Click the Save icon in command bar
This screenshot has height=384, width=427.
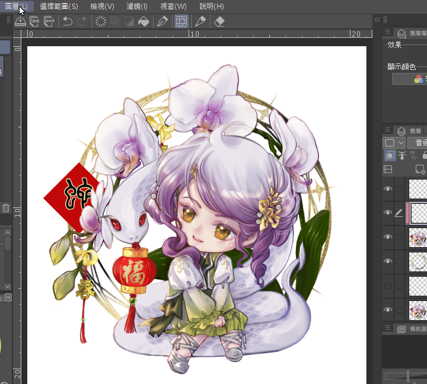click(20, 21)
